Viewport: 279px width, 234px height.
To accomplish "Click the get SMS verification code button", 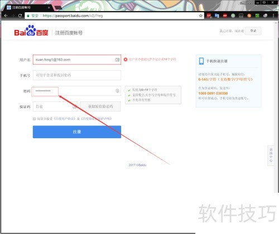I will click(x=100, y=106).
